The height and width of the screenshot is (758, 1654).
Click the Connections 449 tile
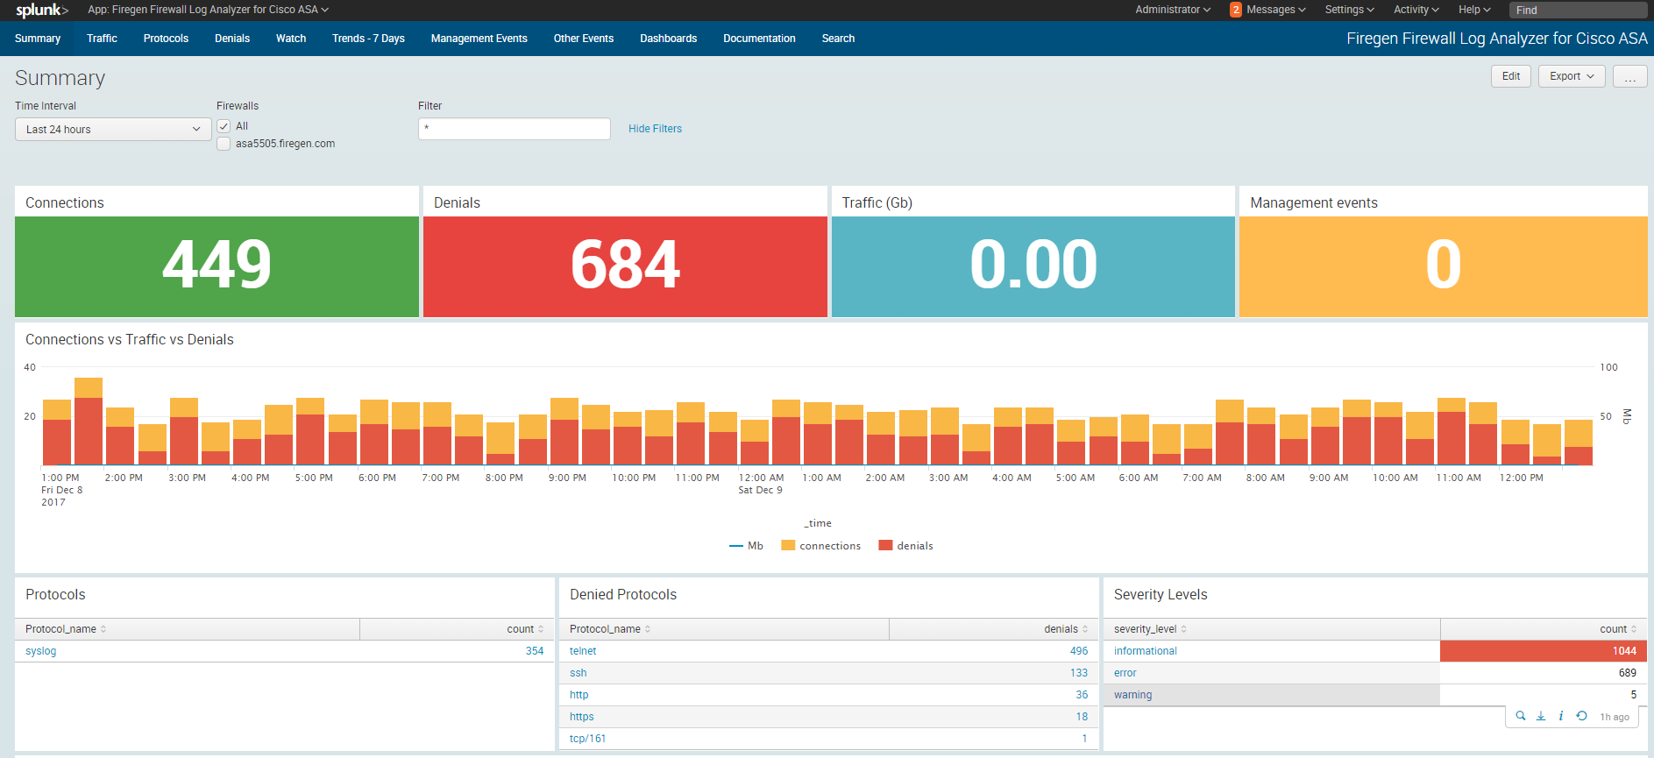tap(217, 266)
